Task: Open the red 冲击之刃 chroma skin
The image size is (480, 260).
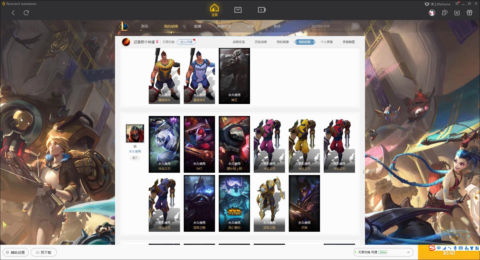Action: [339, 144]
